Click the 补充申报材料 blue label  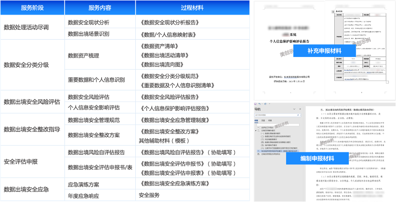coord(325,50)
